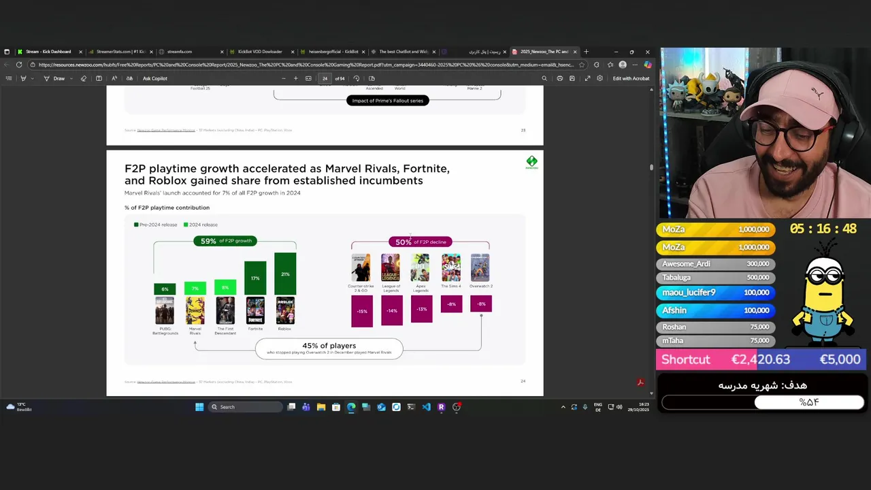871x490 pixels.
Task: Zoom in the PDF
Action: 295,78
